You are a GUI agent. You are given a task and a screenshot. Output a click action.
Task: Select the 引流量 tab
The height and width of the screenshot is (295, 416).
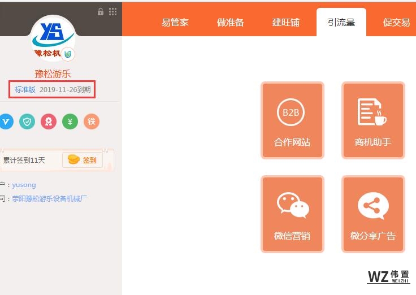coord(341,22)
